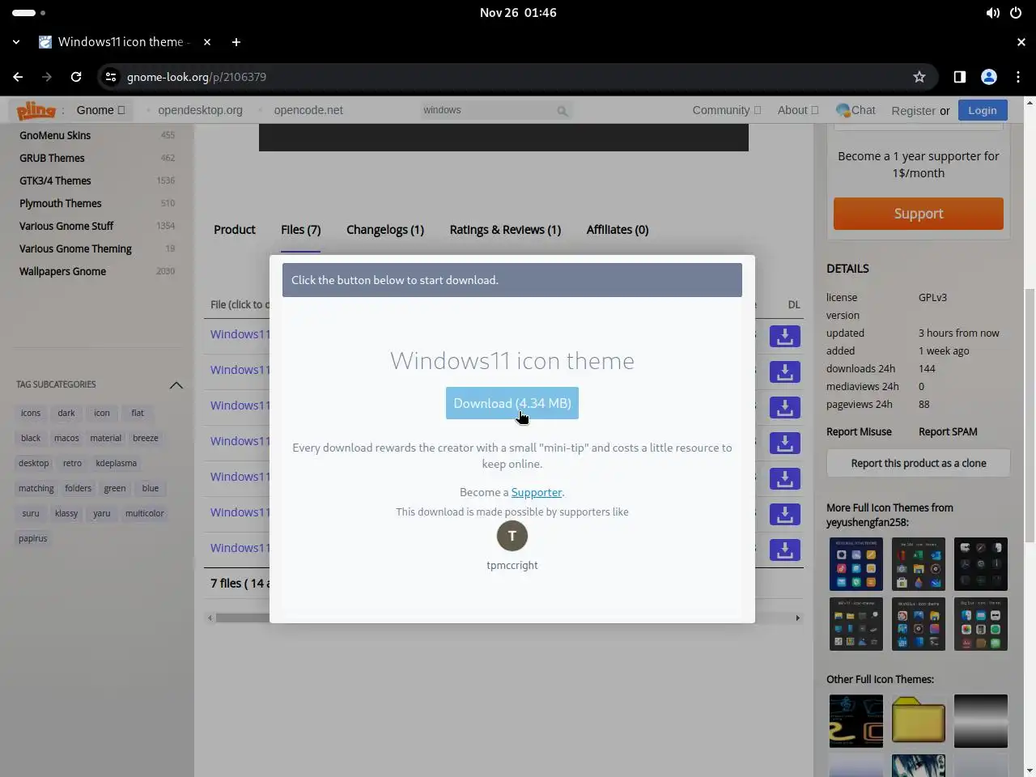Click the orange Support button
Screen dimensions: 1036x777
pyautogui.click(x=919, y=214)
